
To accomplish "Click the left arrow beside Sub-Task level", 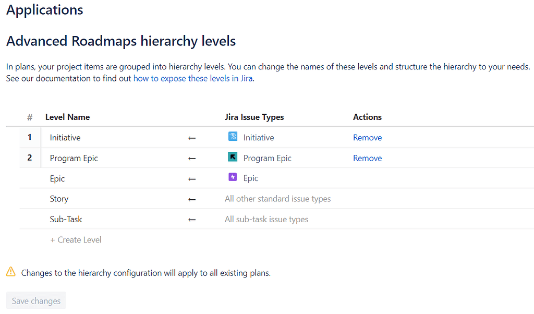I will coord(191,219).
